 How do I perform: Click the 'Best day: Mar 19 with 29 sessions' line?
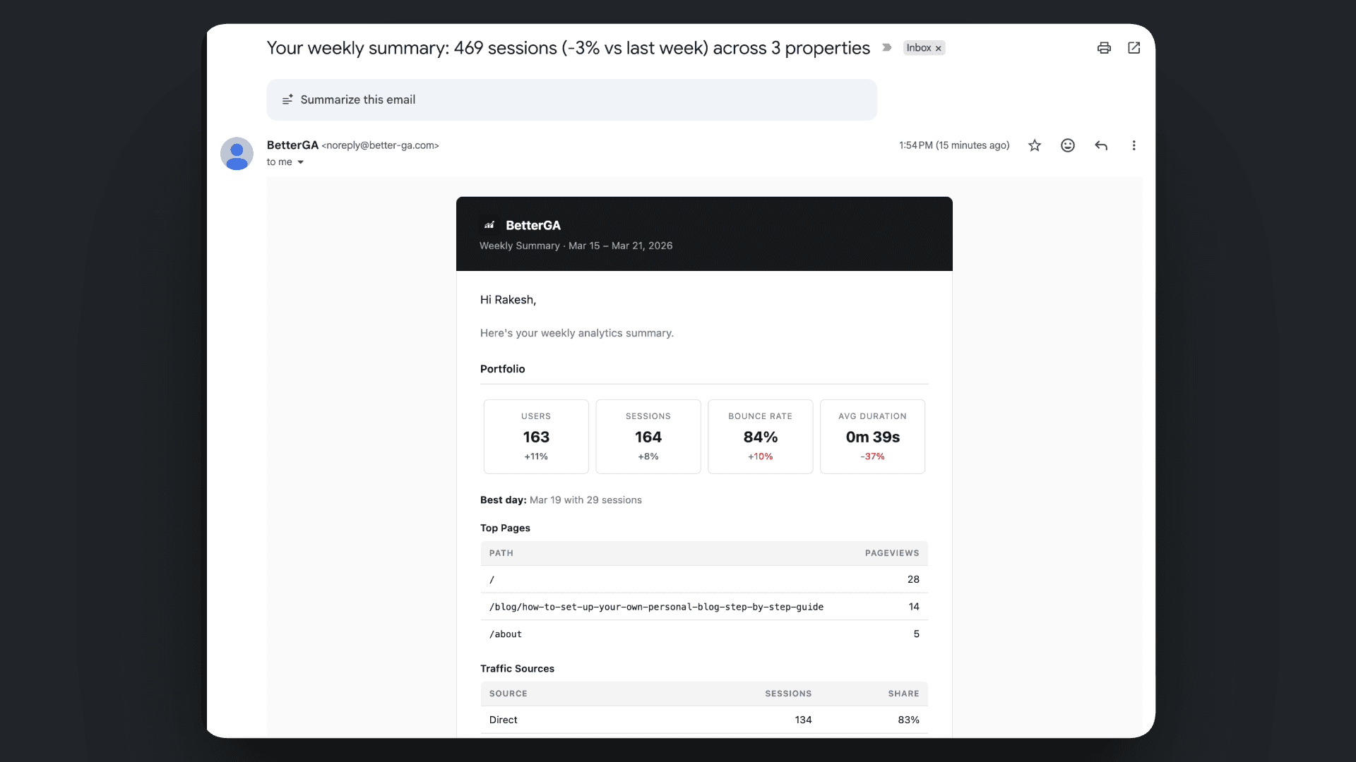tap(561, 500)
